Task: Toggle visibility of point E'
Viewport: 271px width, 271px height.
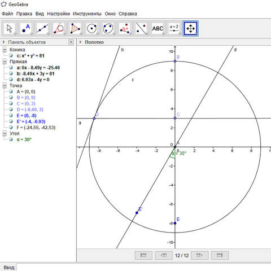Action: pyautogui.click(x=11, y=121)
